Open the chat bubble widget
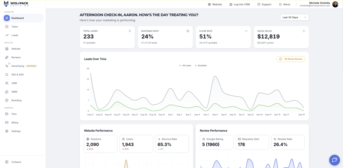 pos(335,160)
